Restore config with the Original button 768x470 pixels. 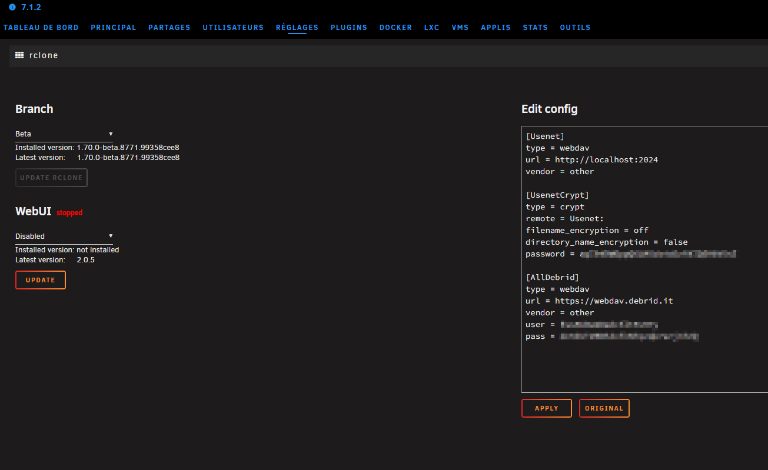click(x=604, y=408)
